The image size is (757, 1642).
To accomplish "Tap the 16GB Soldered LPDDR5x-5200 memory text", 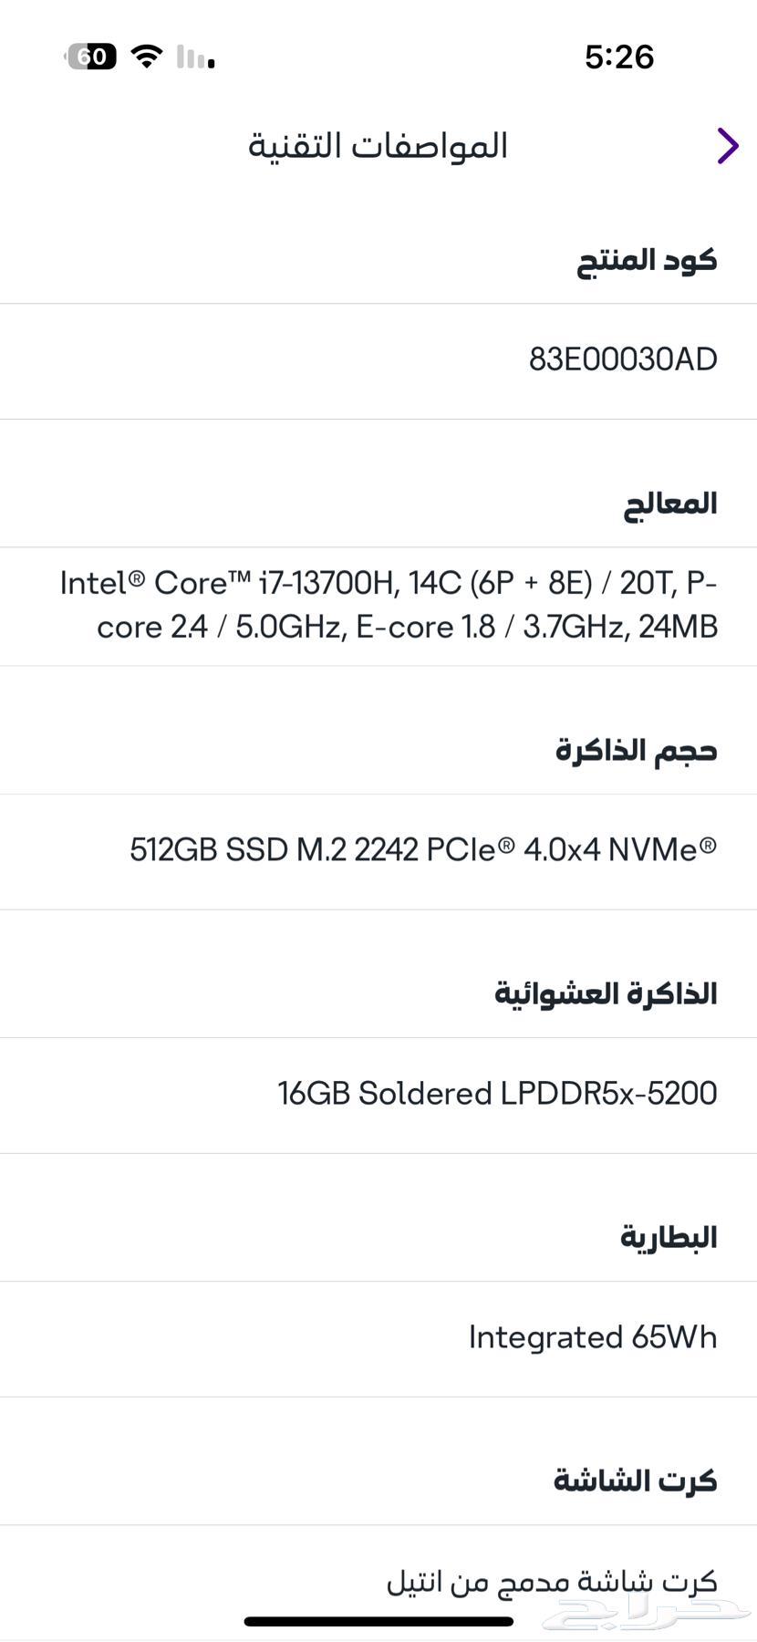I will tap(498, 1093).
